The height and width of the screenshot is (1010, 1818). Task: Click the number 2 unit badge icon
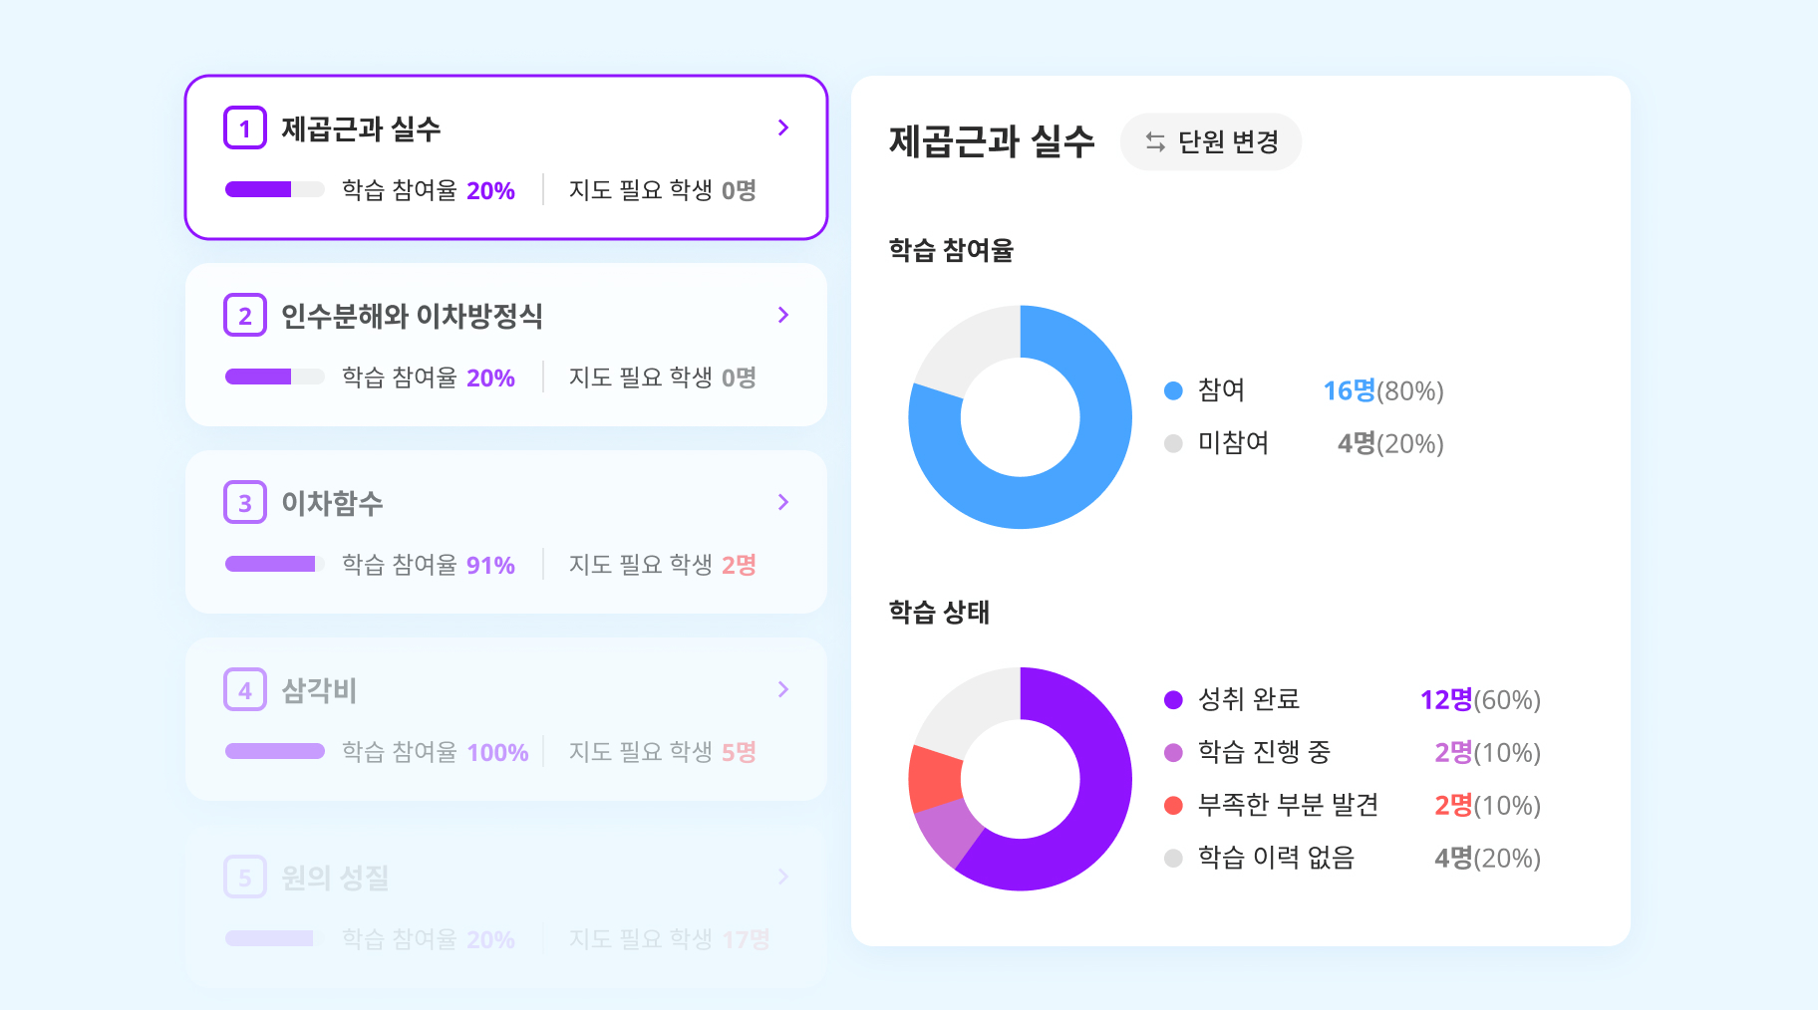(x=245, y=315)
